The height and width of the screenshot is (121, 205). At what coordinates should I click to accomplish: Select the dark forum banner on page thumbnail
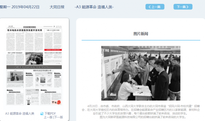coord(34,67)
